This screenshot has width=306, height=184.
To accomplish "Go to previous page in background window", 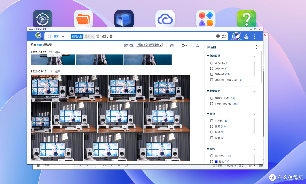I will (88, 165).
